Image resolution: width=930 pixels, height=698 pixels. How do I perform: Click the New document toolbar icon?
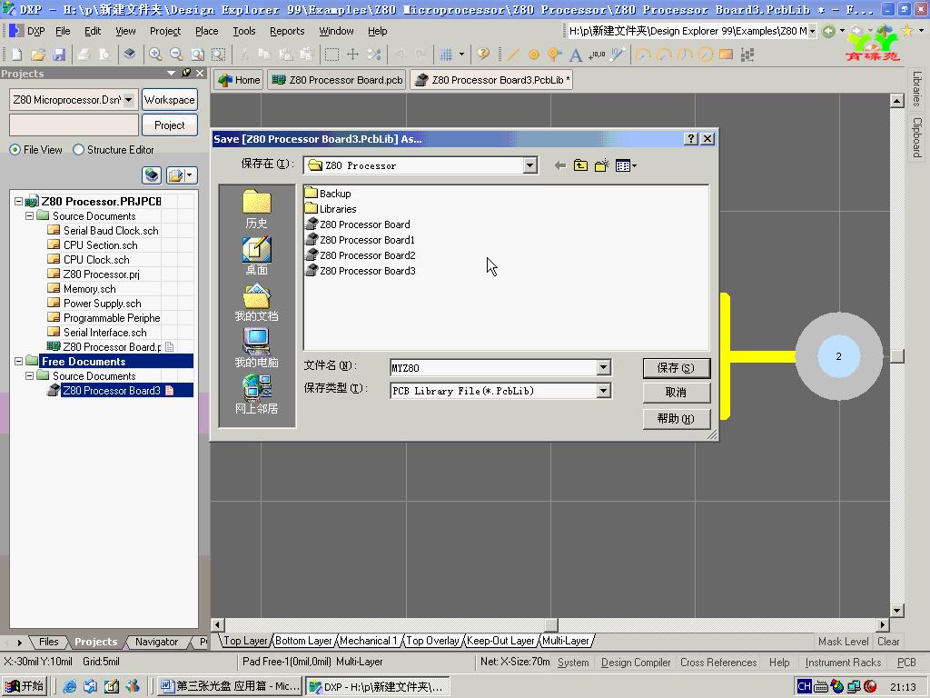[x=16, y=55]
